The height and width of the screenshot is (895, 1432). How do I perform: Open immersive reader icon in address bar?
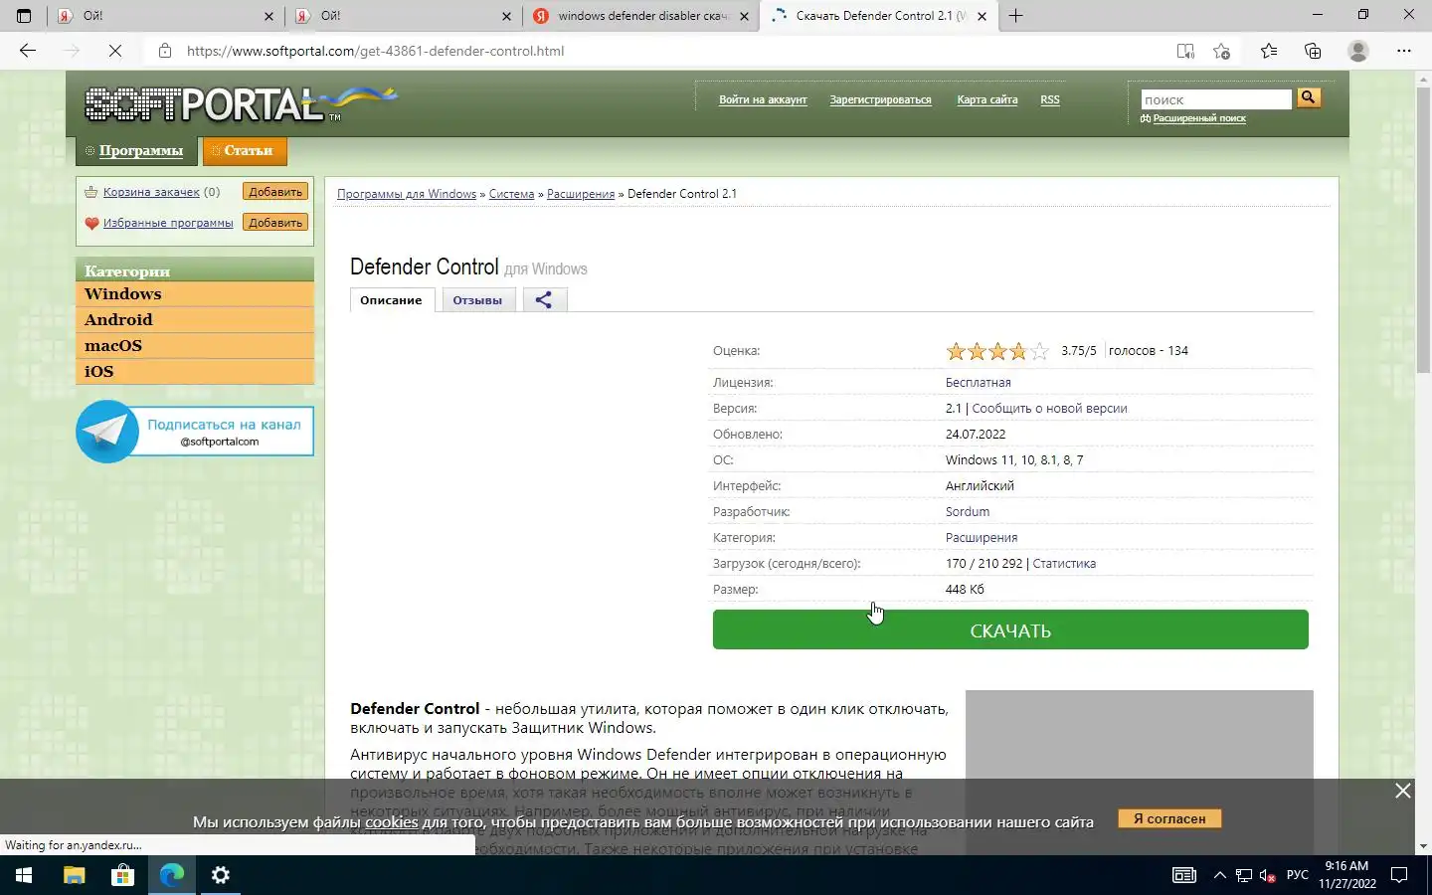click(1185, 51)
